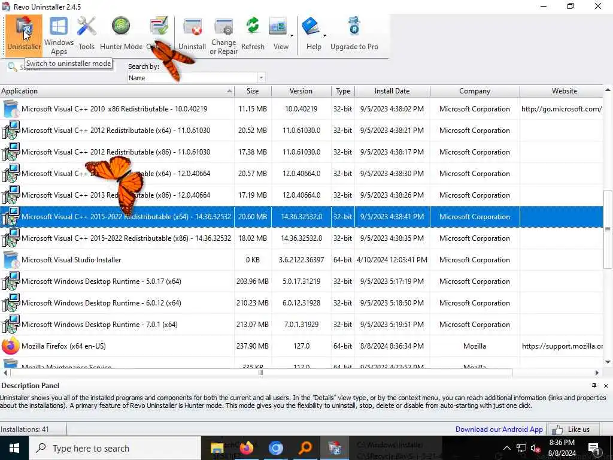
Task: Open the Tools toolbar icon
Action: (86, 34)
